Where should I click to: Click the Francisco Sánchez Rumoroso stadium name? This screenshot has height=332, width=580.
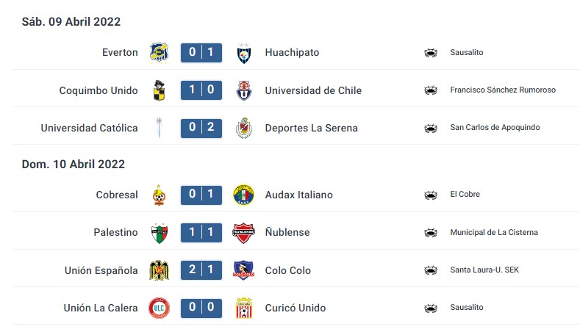[x=503, y=90]
